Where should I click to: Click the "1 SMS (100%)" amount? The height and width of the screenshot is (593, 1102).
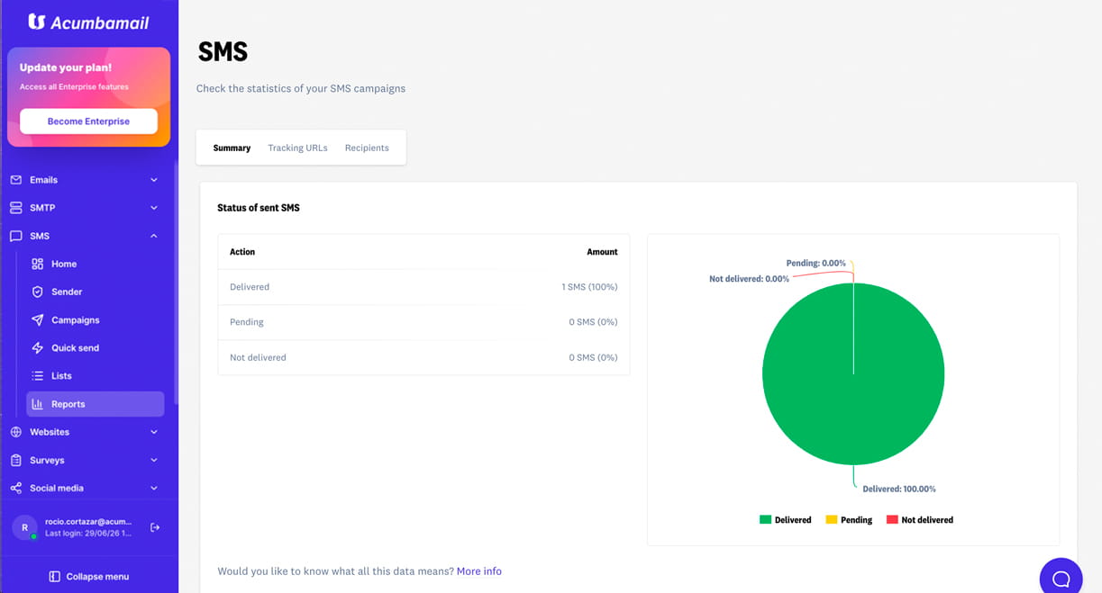tap(589, 287)
